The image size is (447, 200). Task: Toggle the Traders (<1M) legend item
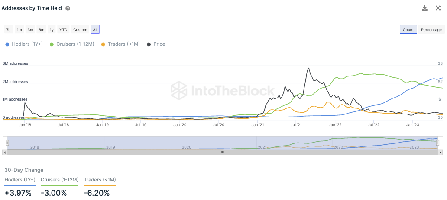point(120,44)
